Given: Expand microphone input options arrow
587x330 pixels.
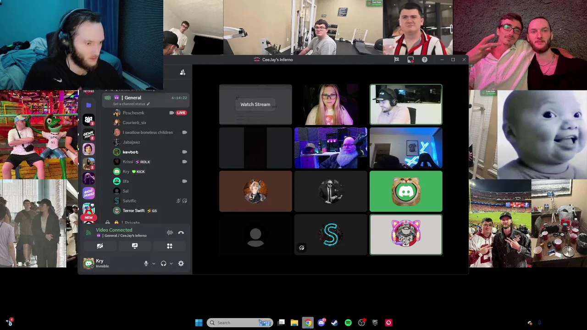Looking at the screenshot, I should click(154, 264).
